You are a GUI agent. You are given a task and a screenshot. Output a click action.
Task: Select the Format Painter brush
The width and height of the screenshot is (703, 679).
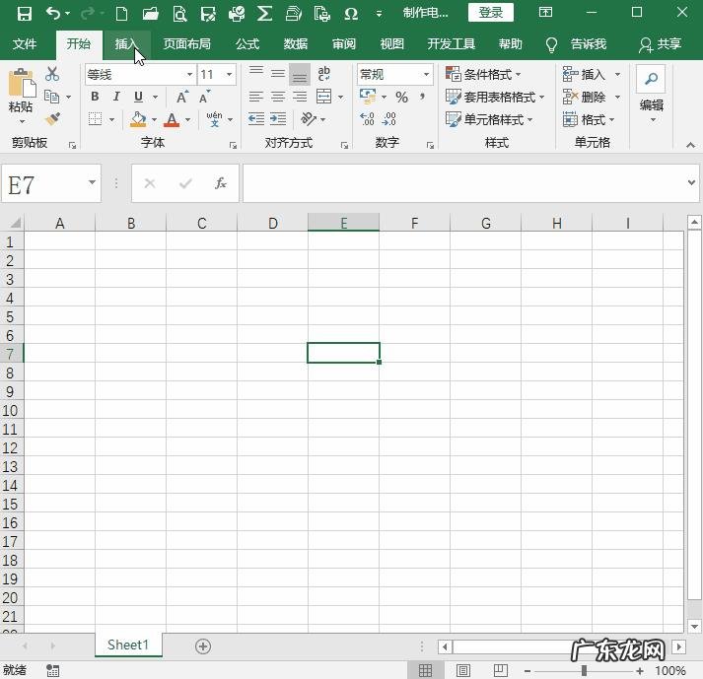click(x=52, y=119)
